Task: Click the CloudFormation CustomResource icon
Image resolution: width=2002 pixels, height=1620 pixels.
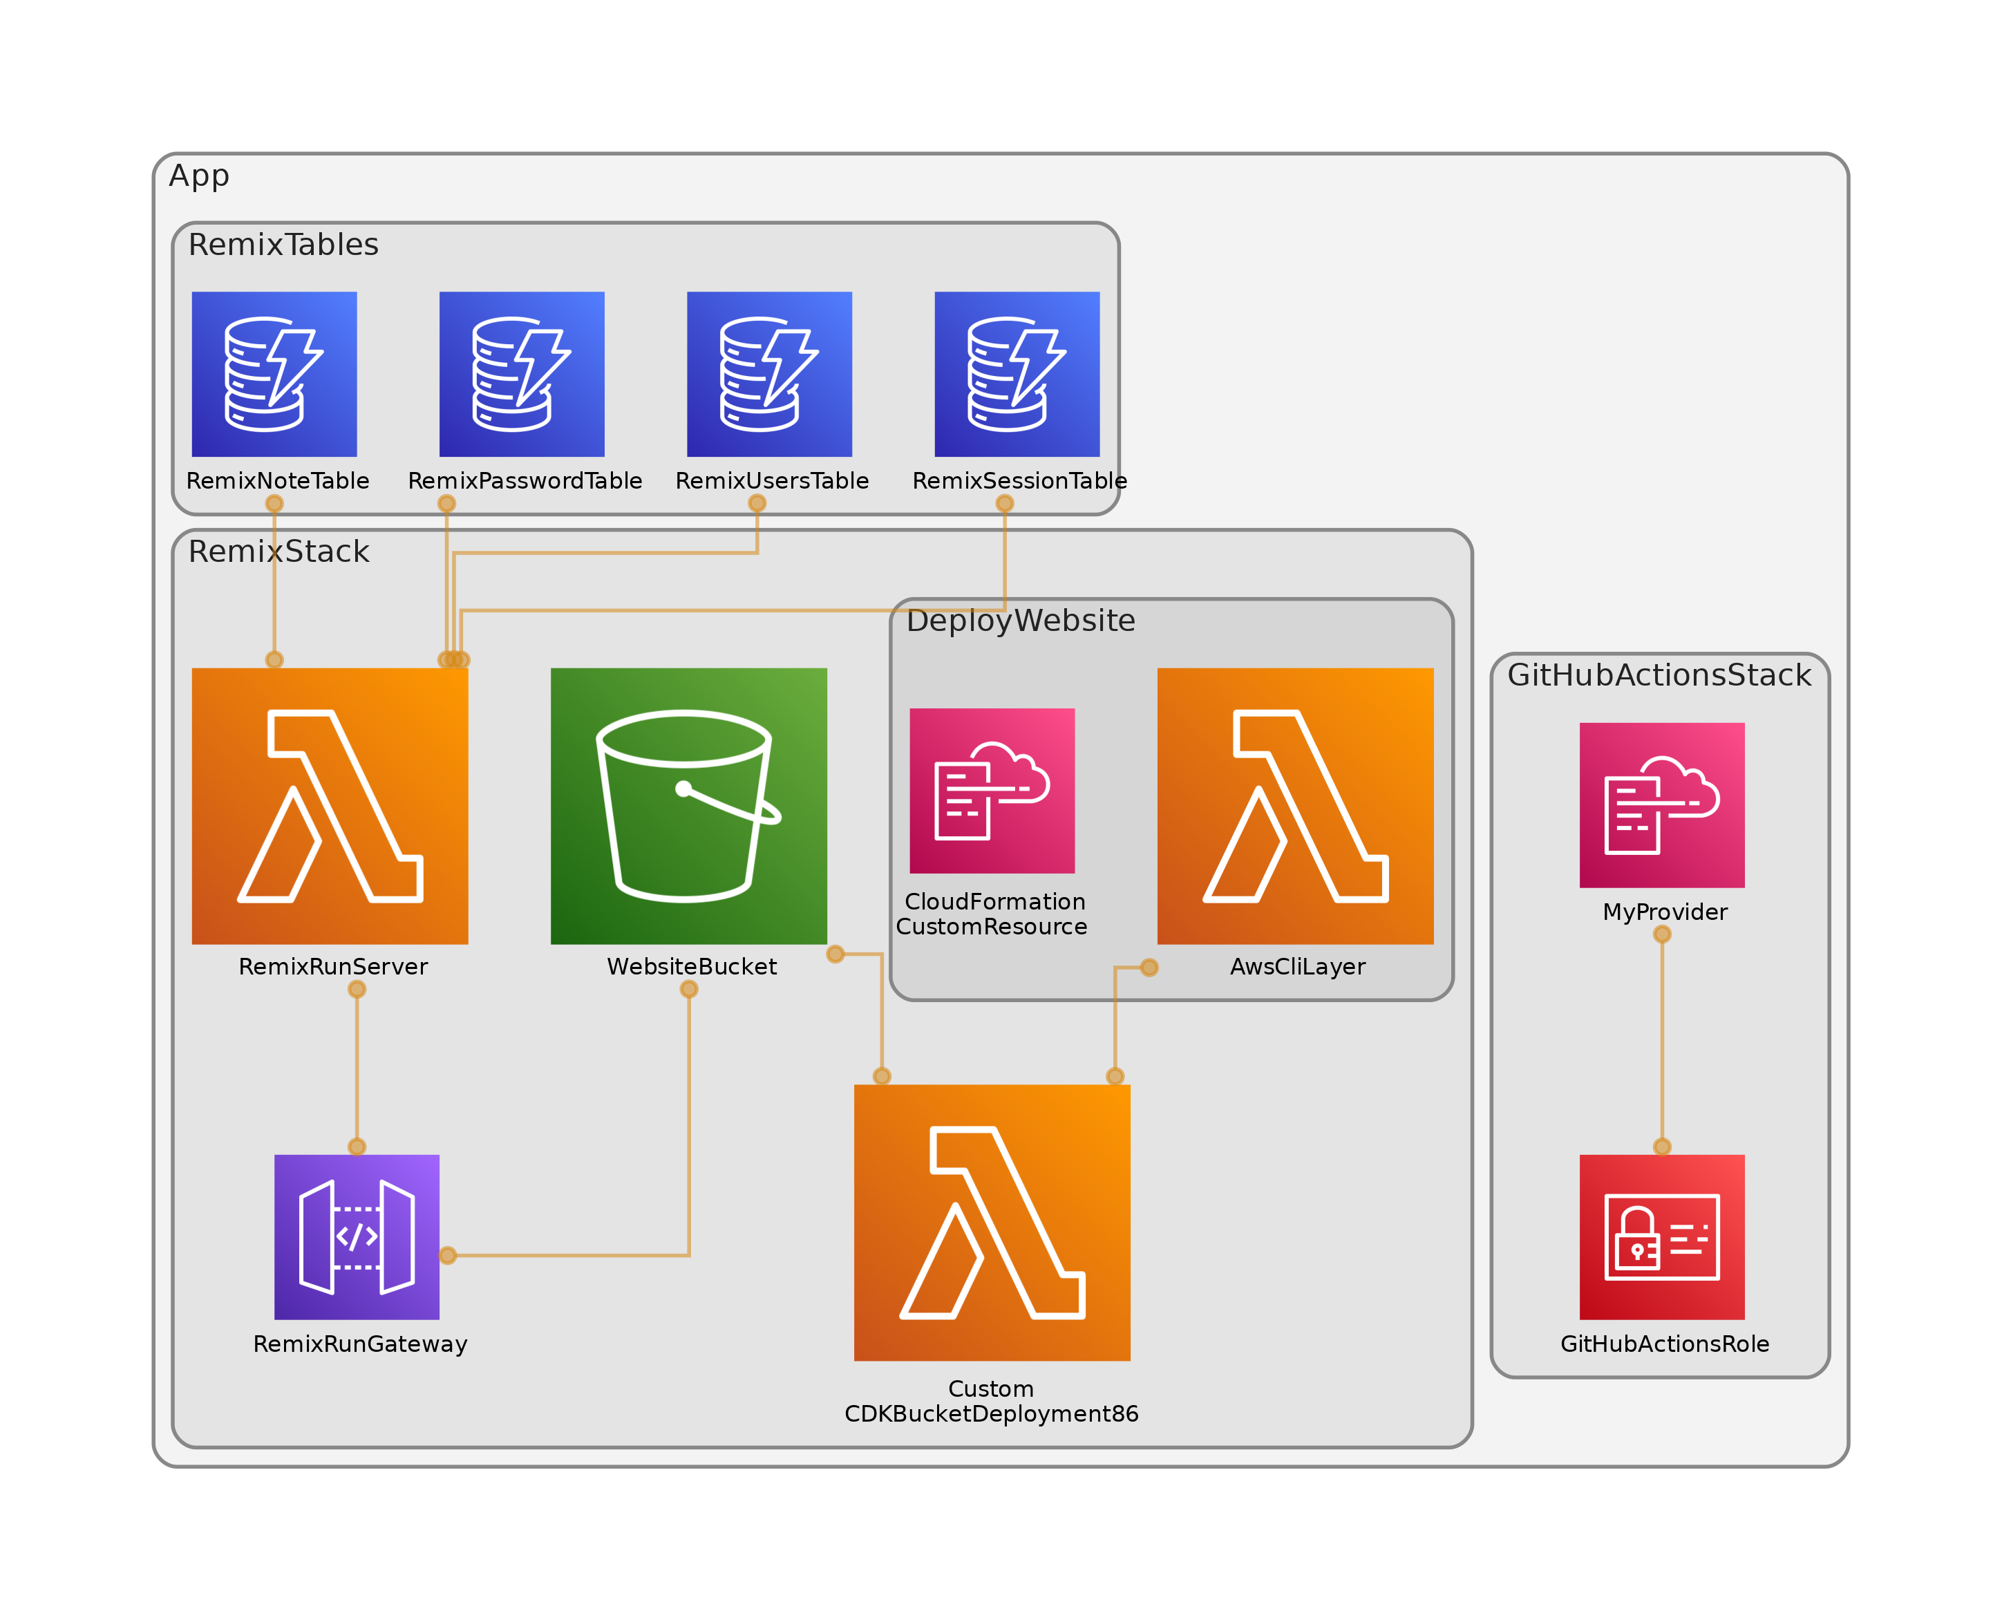Action: pos(992,791)
